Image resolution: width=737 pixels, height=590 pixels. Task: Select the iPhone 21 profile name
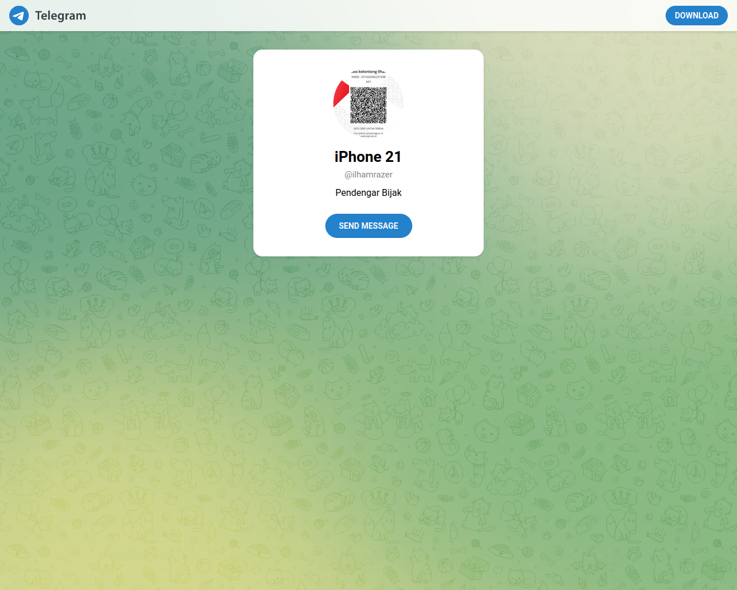pyautogui.click(x=368, y=157)
